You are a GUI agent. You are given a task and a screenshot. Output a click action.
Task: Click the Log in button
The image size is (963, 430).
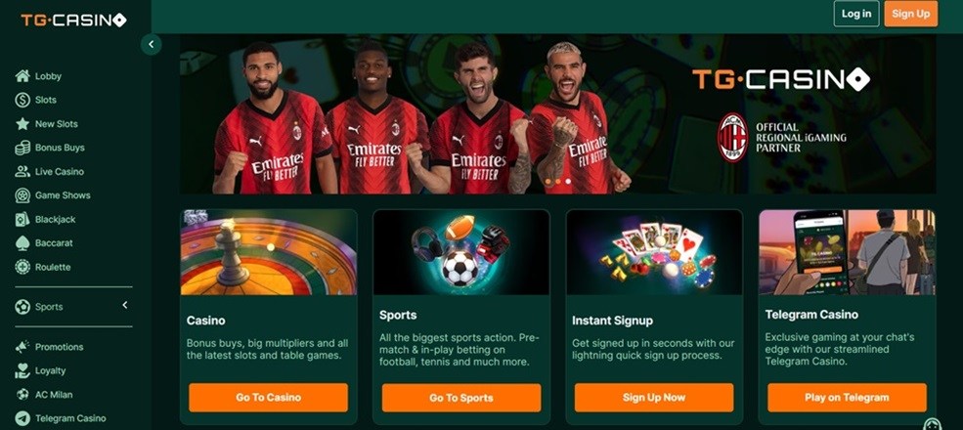(856, 14)
